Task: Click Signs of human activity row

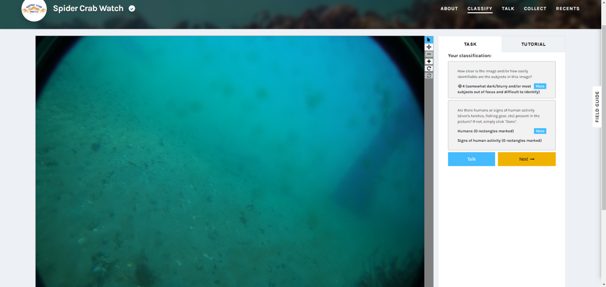Action: [499, 140]
